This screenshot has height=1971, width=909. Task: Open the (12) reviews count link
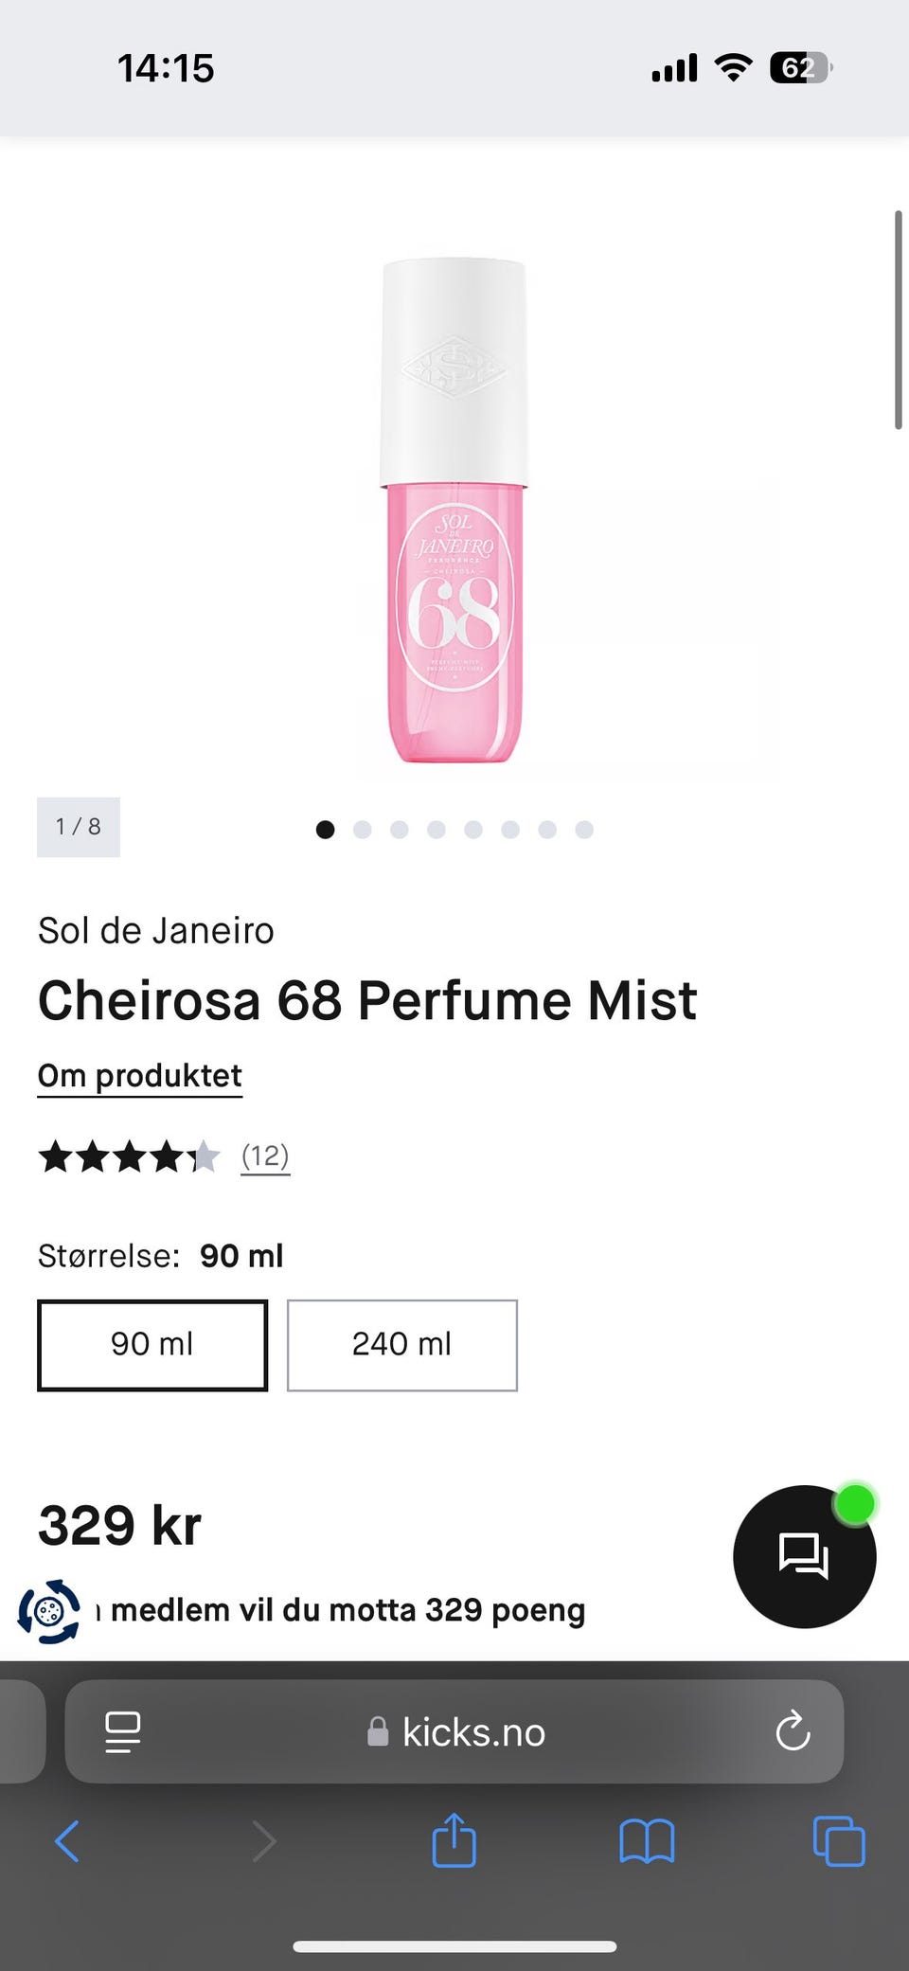pyautogui.click(x=265, y=1156)
